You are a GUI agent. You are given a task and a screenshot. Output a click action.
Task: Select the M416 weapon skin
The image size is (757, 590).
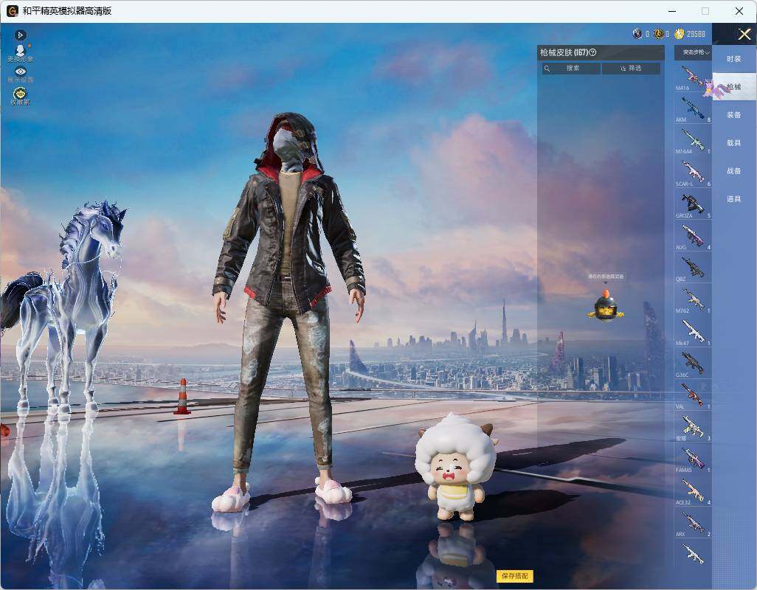[693, 76]
